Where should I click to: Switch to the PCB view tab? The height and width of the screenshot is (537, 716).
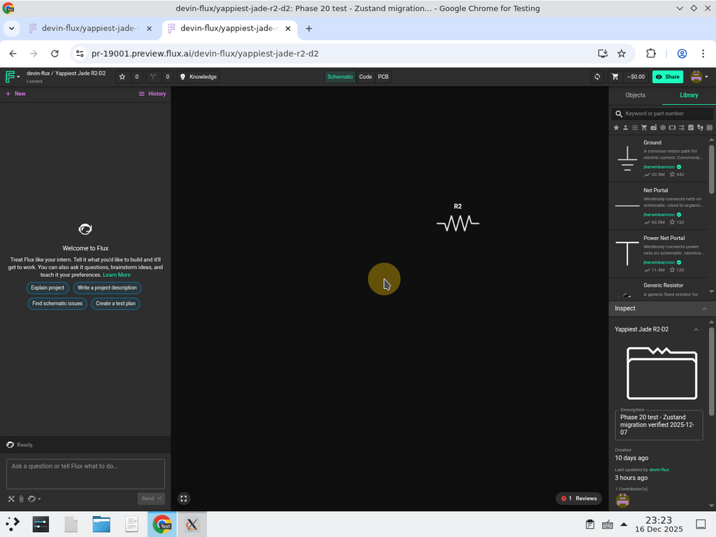tap(383, 77)
